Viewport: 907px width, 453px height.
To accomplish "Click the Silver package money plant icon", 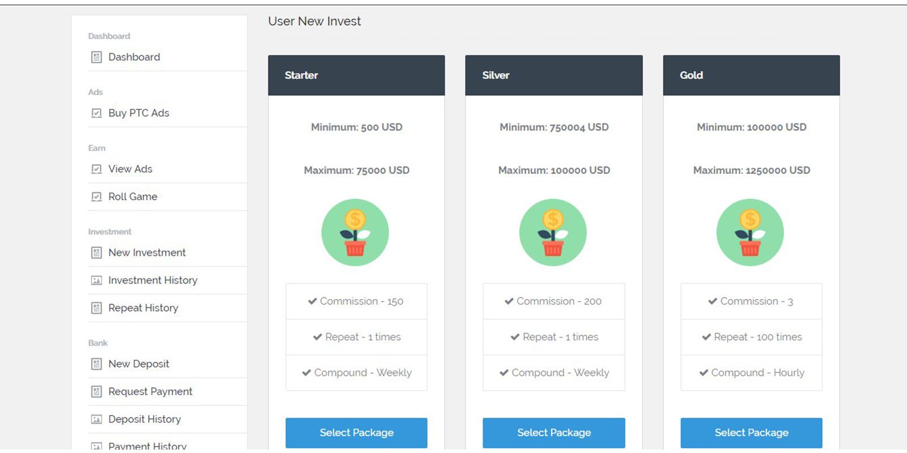I will click(553, 232).
